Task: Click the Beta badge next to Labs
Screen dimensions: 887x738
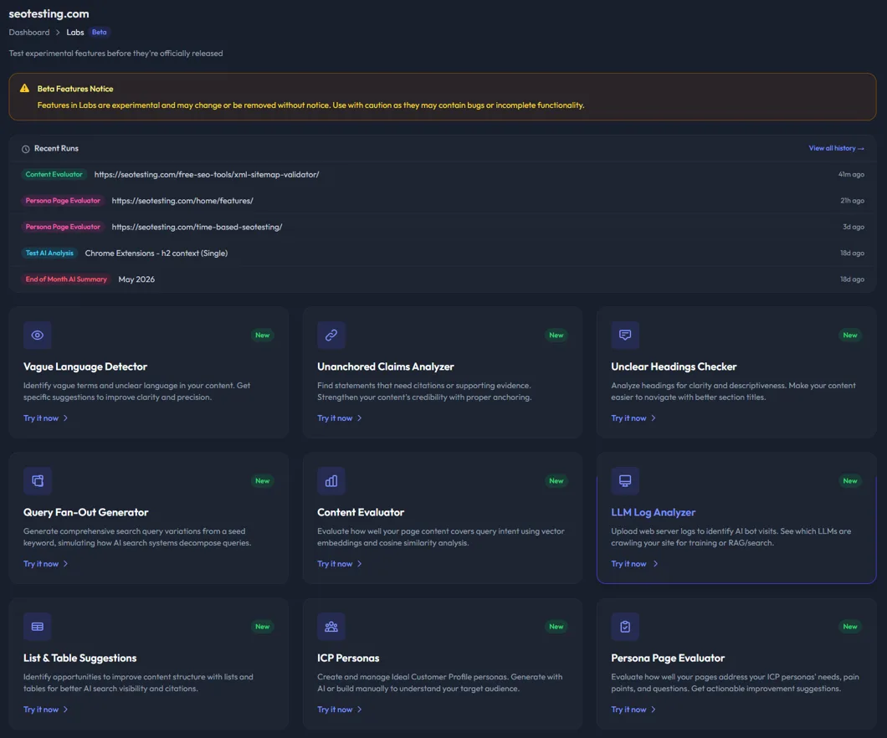Action: point(99,33)
